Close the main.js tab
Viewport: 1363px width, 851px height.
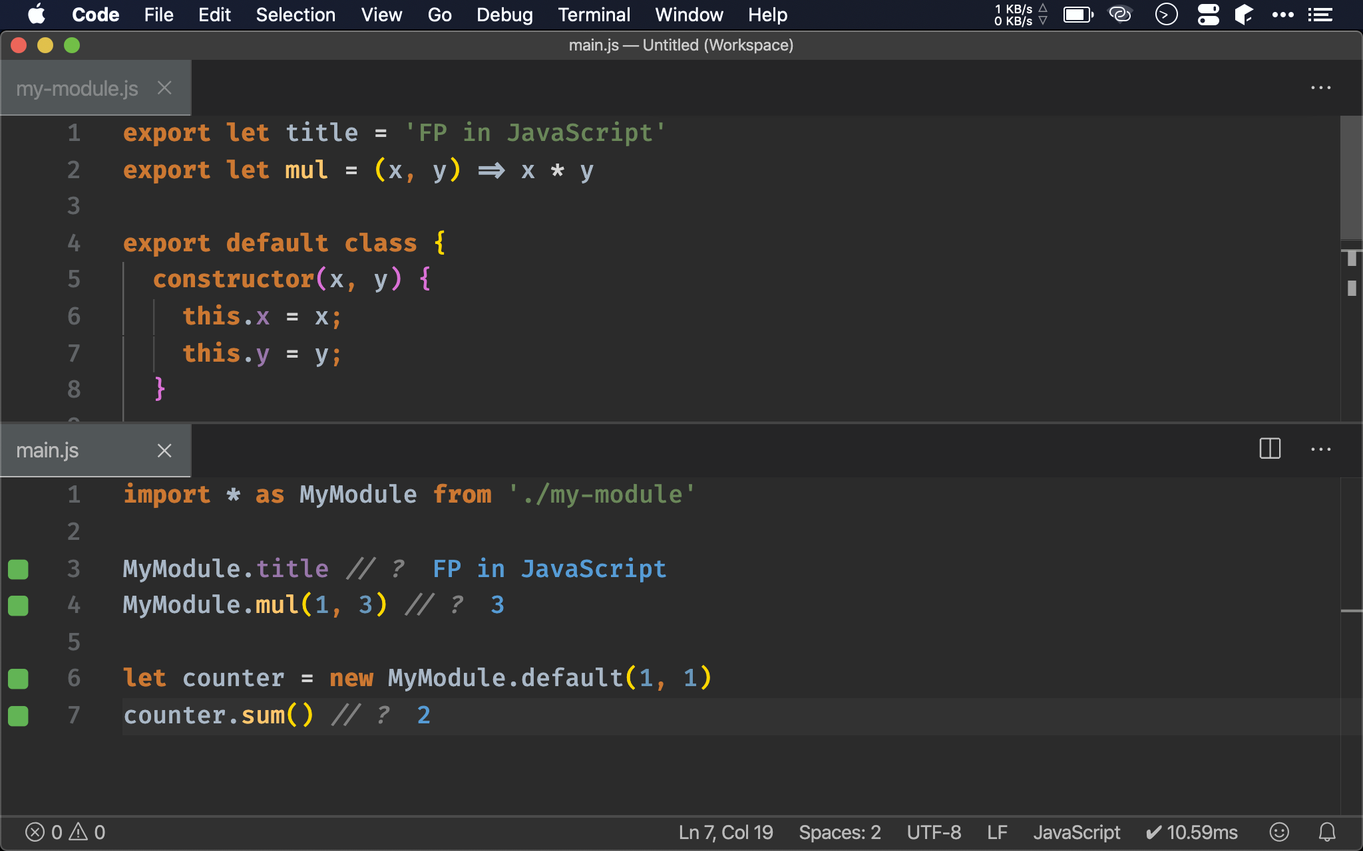pyautogui.click(x=164, y=450)
